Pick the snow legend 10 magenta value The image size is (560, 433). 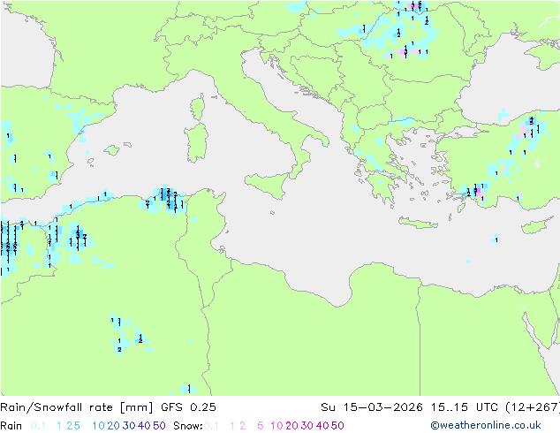pyautogui.click(x=276, y=426)
